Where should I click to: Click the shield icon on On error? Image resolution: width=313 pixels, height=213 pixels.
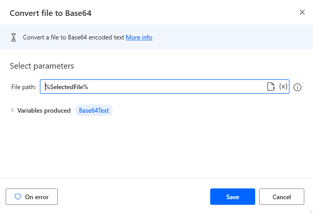tap(17, 197)
